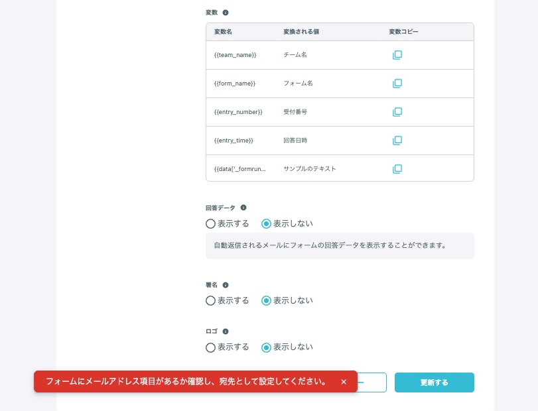Copy the {{entry_time}} variable

[397, 141]
